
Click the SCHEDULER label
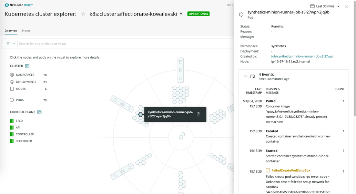(24, 141)
